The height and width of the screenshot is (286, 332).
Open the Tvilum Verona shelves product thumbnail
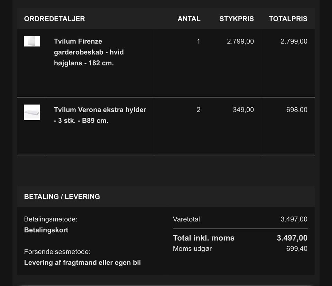tap(32, 112)
